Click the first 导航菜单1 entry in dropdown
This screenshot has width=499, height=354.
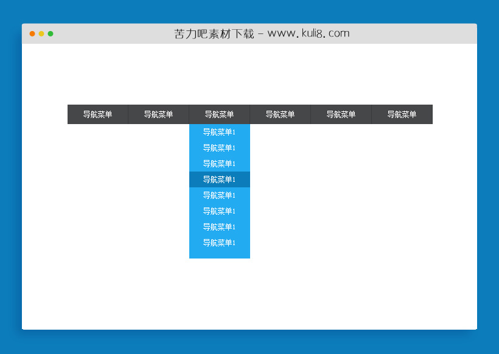219,132
